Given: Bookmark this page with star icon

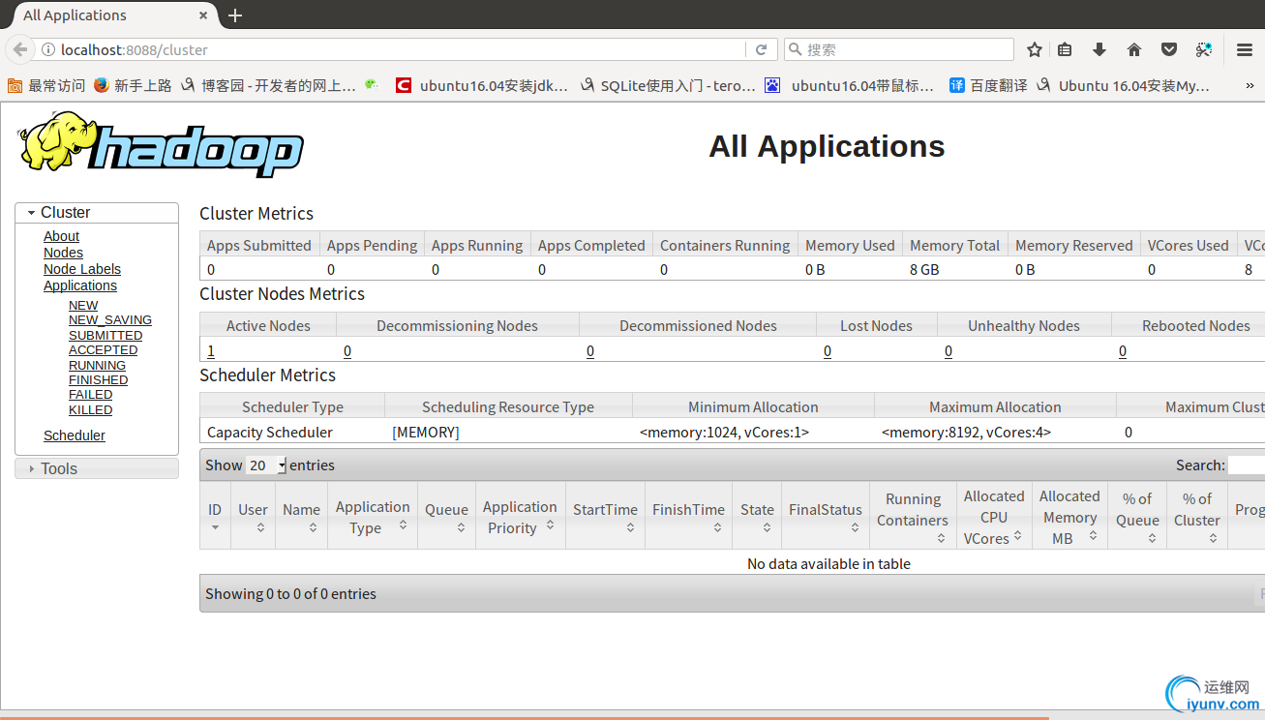Looking at the screenshot, I should pos(1035,49).
